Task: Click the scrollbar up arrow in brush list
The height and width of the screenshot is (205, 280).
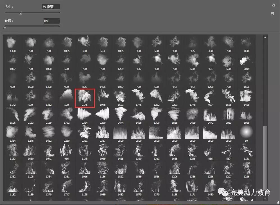Action: 265,37
